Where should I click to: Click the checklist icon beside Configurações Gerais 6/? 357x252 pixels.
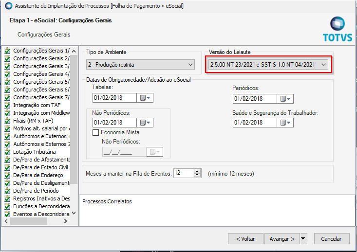tap(7, 90)
